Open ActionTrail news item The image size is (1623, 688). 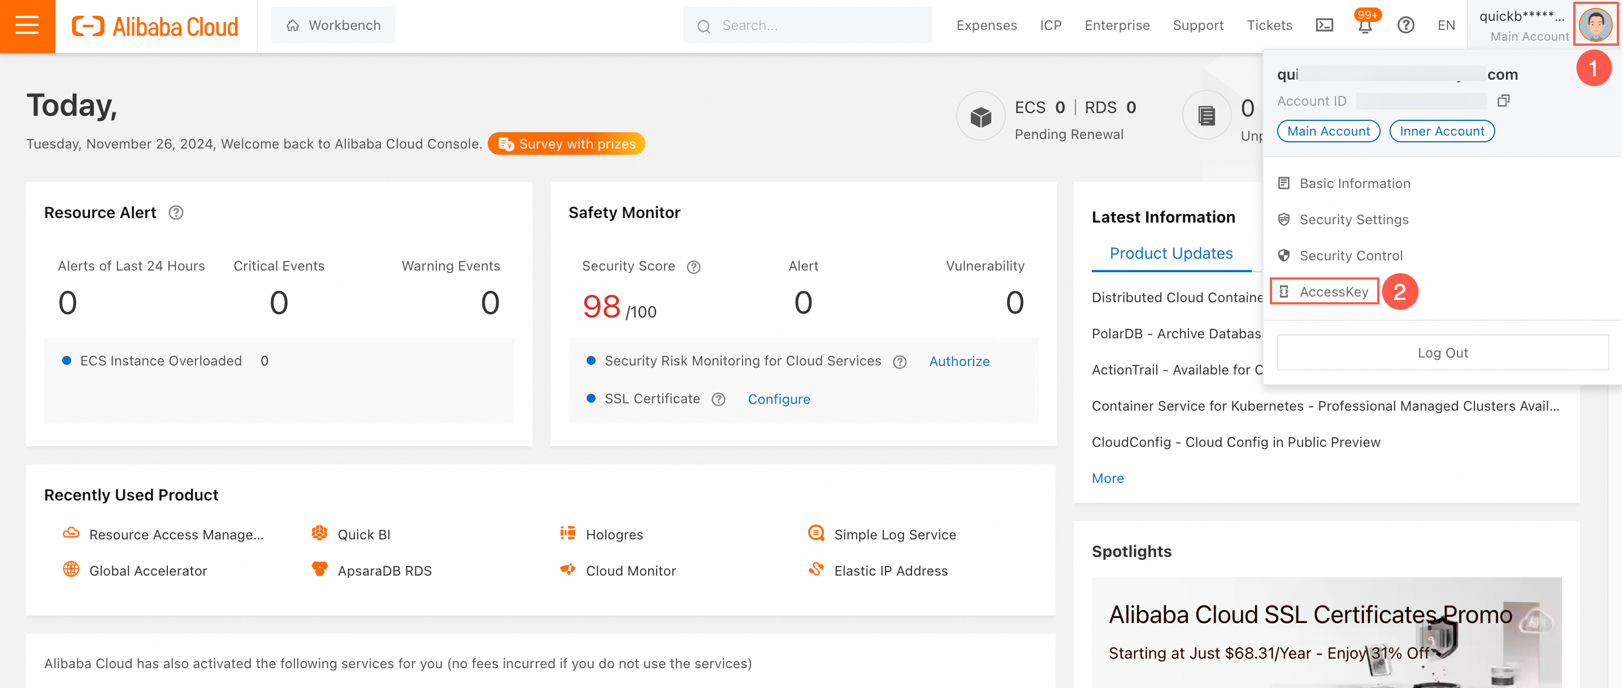click(x=1177, y=370)
